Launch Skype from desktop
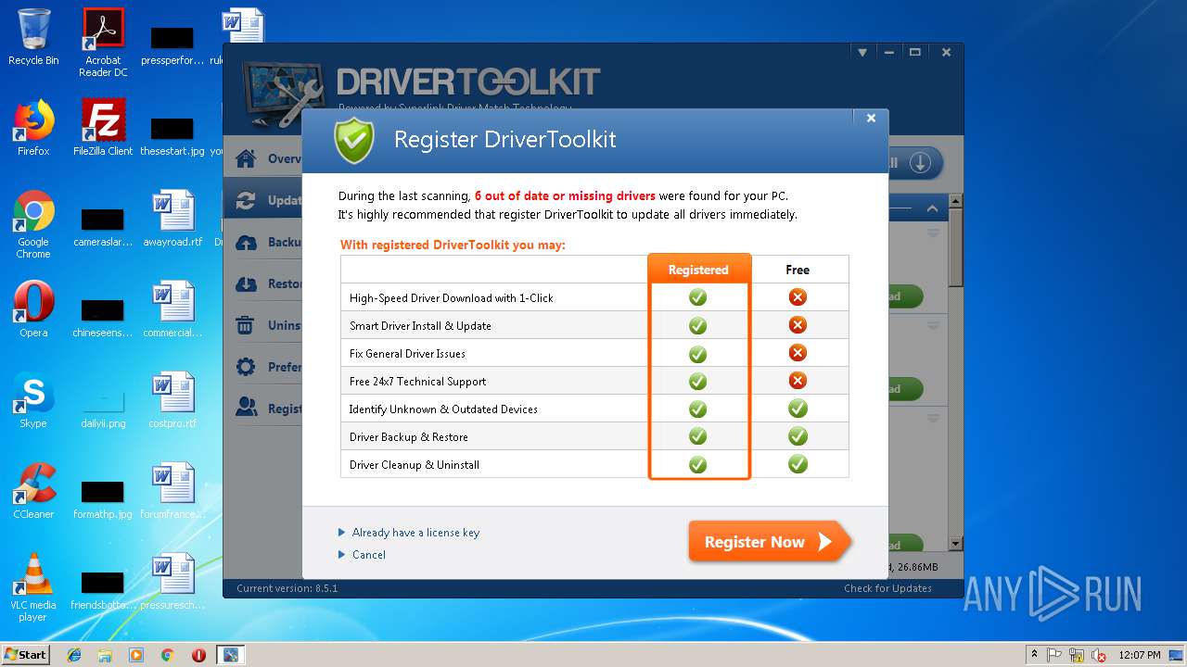1187x667 pixels. click(x=33, y=399)
